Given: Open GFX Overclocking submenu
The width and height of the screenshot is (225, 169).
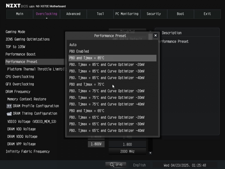Looking at the screenshot, I should [x=20, y=84].
